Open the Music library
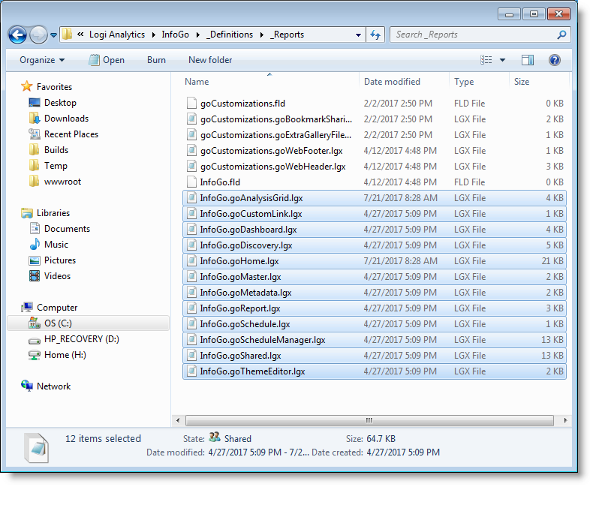Screen dimensions: 590x505 point(56,245)
